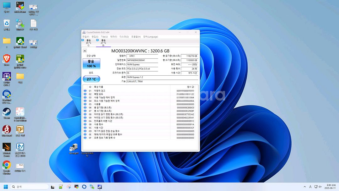Open Steam from the desktop
The height and width of the screenshot is (191, 339).
point(6,112)
